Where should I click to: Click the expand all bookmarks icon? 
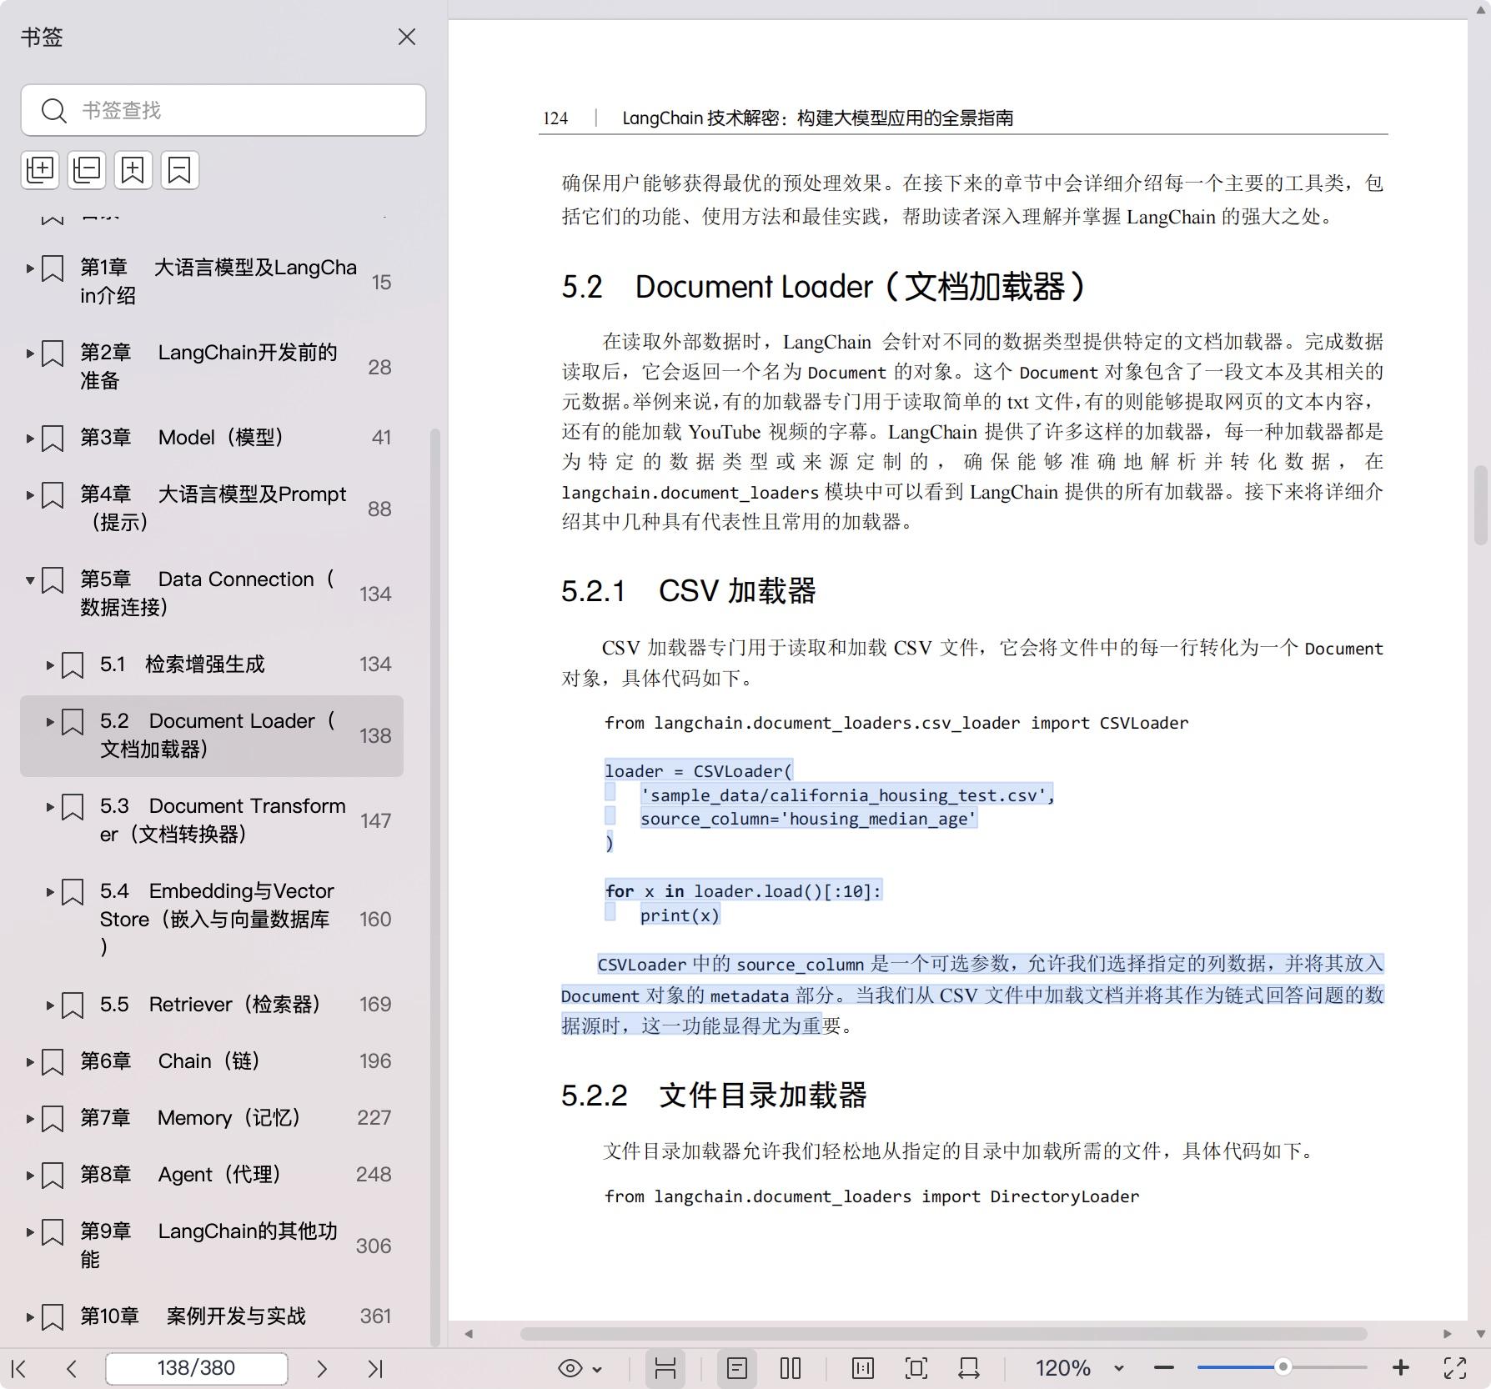pyautogui.click(x=40, y=170)
